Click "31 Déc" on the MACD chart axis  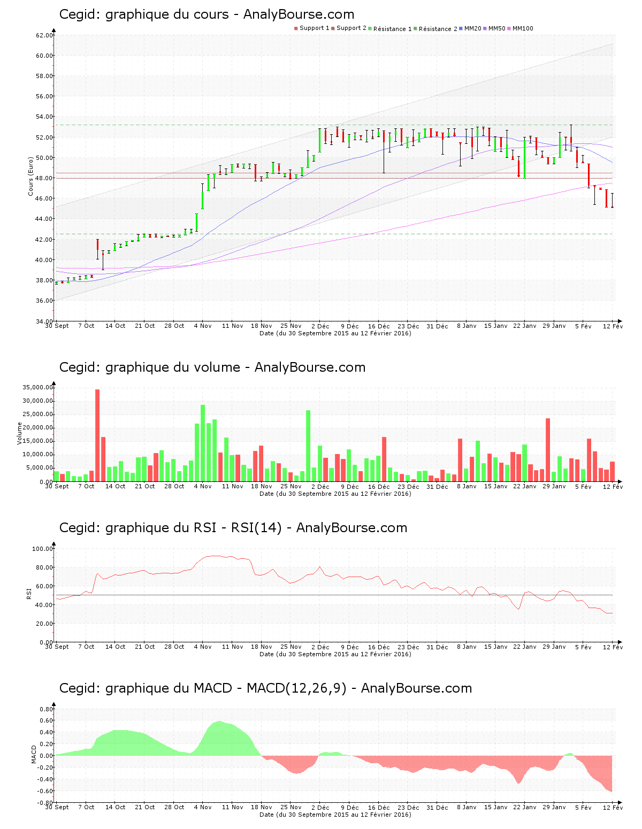pyautogui.click(x=437, y=807)
